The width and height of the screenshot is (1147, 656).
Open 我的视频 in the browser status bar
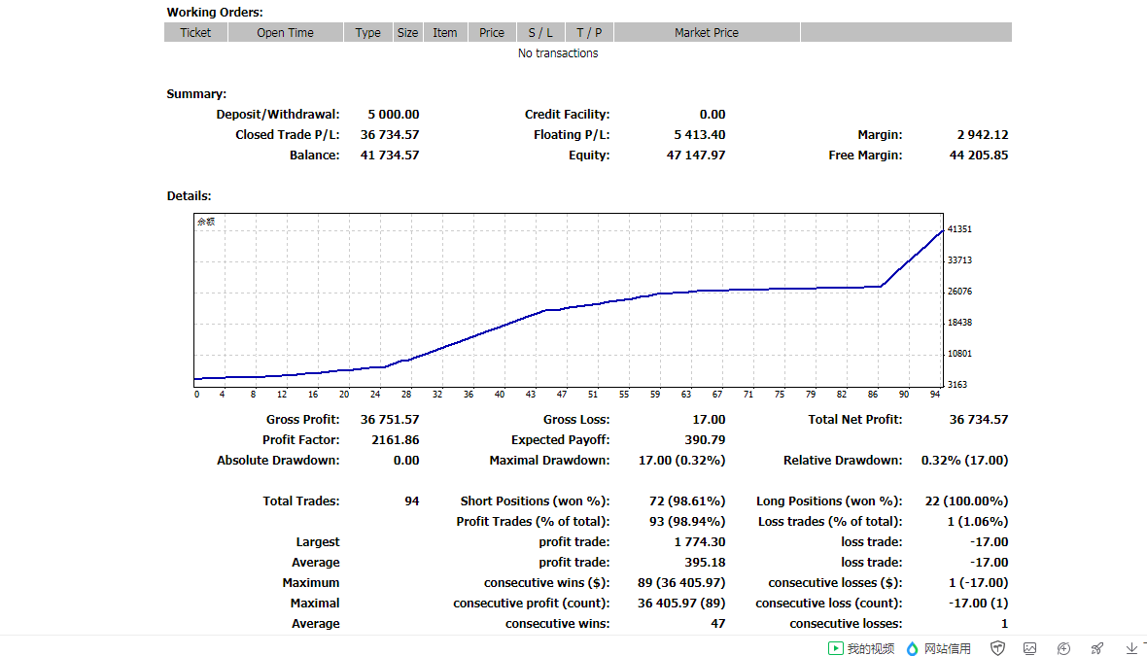point(861,648)
